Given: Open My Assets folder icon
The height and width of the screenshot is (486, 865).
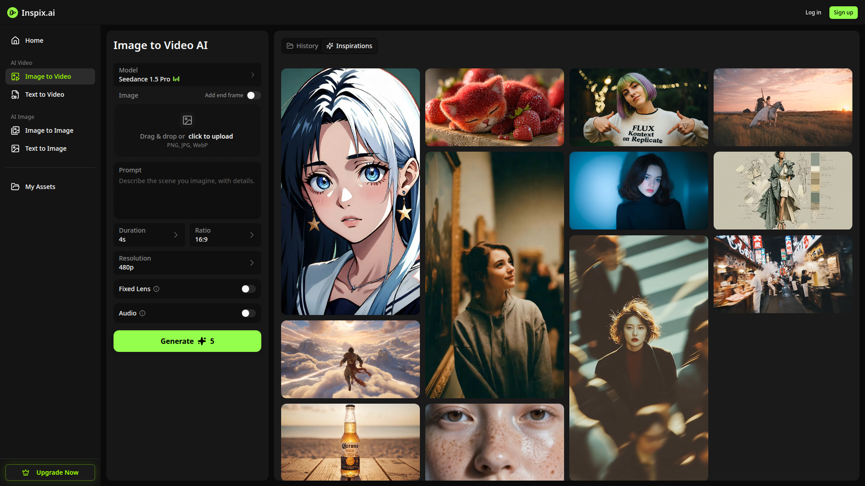Looking at the screenshot, I should [x=15, y=187].
